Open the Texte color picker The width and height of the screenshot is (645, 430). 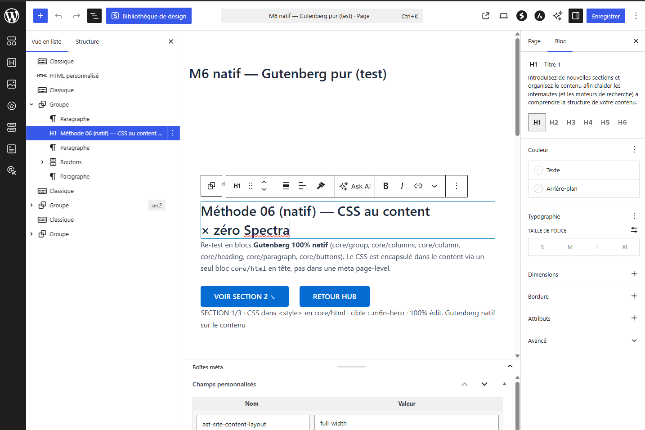[x=584, y=170]
